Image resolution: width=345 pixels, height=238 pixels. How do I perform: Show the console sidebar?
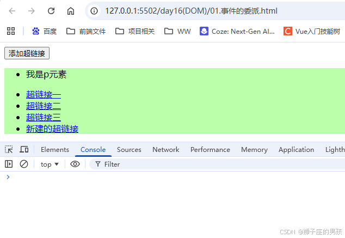(x=9, y=164)
